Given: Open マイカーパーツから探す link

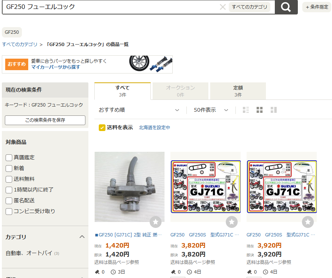Looking at the screenshot, I should [56, 67].
